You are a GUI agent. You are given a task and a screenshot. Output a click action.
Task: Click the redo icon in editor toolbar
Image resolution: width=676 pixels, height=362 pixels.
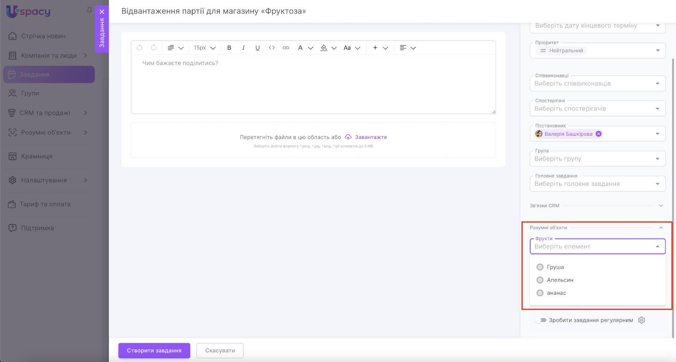154,48
